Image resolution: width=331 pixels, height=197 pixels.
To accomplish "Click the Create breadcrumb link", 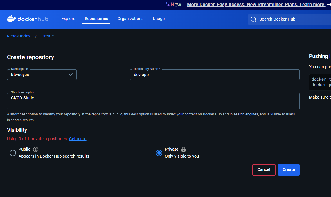I will pyautogui.click(x=48, y=36).
